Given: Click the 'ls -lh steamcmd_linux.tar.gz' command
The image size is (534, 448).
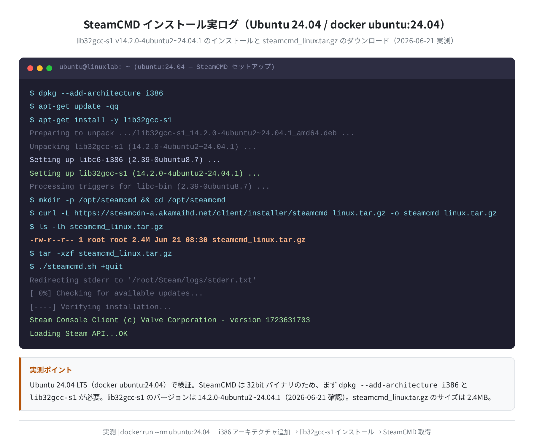Looking at the screenshot, I should pyautogui.click(x=96, y=227).
